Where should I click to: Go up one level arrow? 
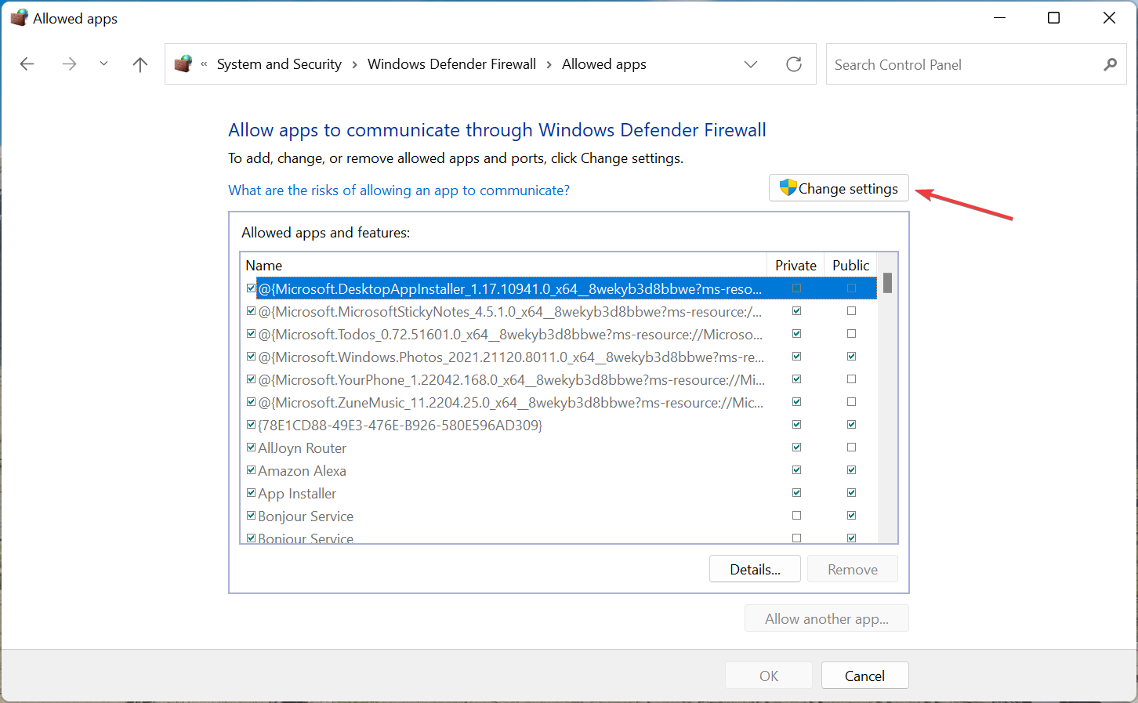[140, 64]
